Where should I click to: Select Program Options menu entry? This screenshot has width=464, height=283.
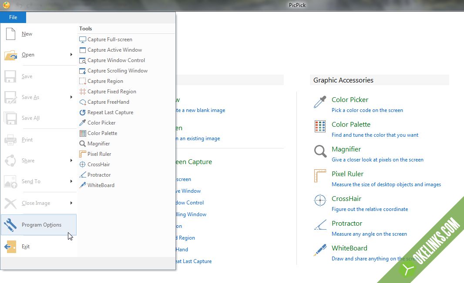(39, 225)
